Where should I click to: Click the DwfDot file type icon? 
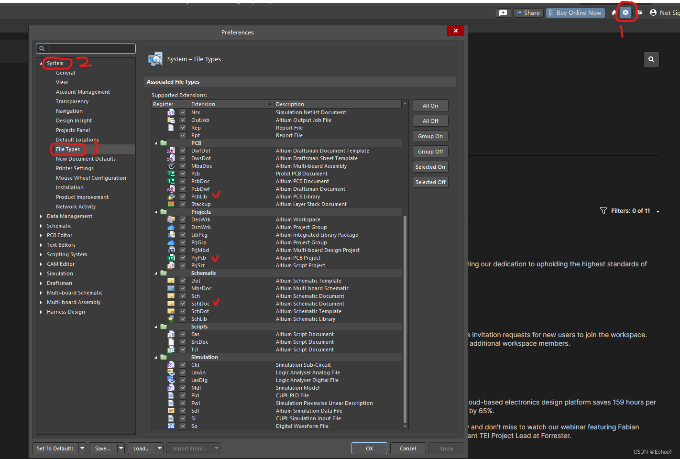click(x=171, y=151)
